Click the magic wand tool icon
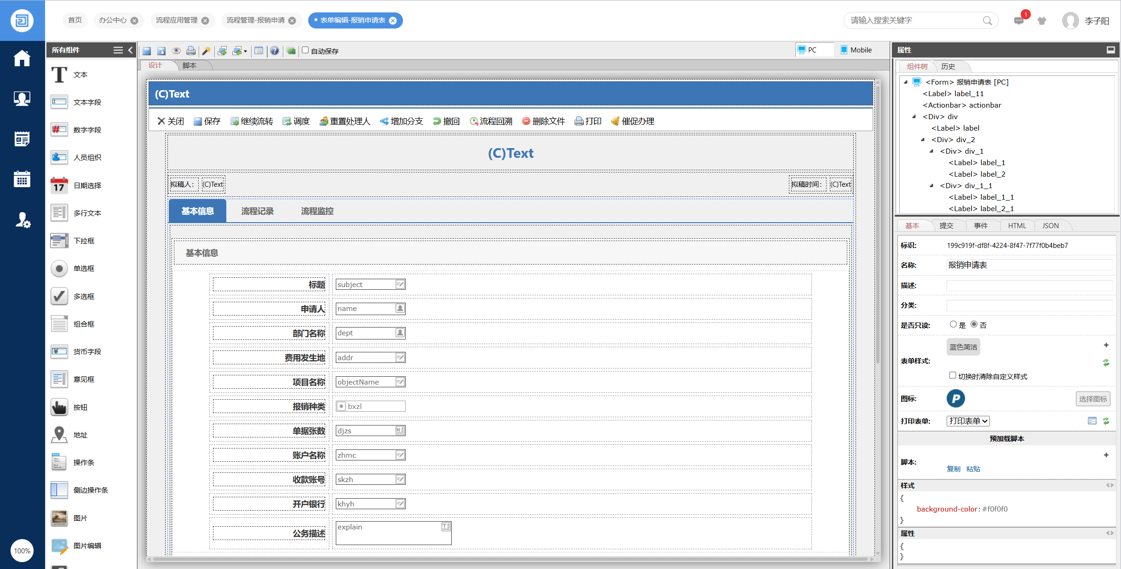Viewport: 1121px width, 569px height. [x=206, y=51]
